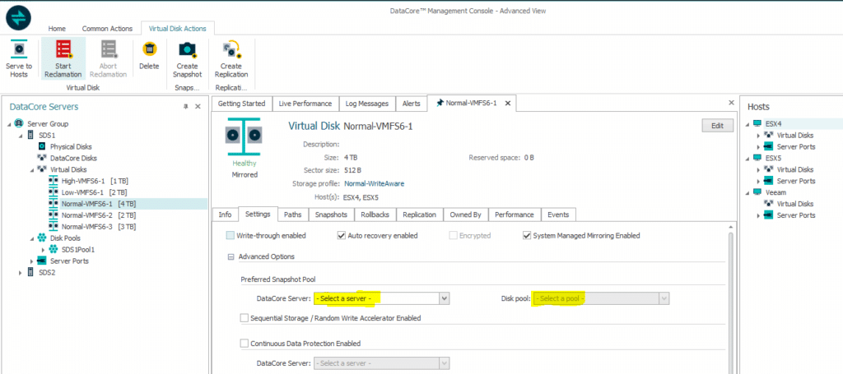Select the Disk Pools node
This screenshot has height=374, width=843.
(66, 238)
